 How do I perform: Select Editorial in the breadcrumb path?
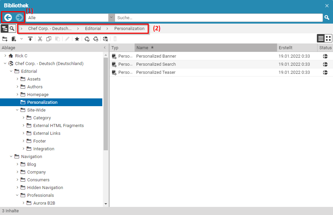[x=93, y=29]
